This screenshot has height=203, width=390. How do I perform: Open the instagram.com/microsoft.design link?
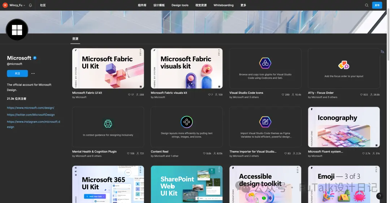tap(34, 124)
